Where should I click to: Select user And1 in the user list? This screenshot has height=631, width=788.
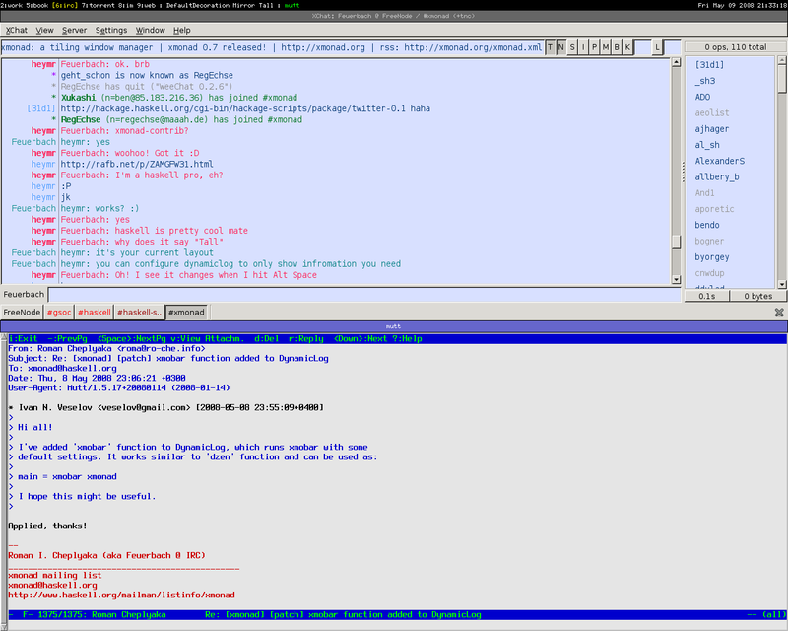(704, 193)
